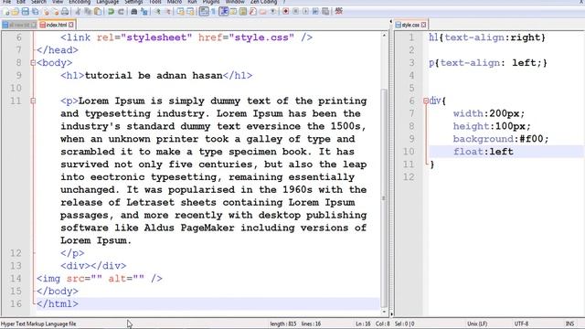Click the index.html editor scrollbar up arrow

pos(384,35)
